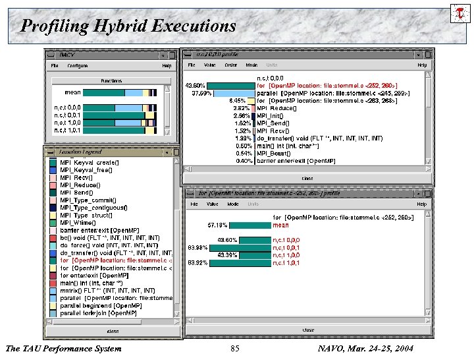Click close button of n,c,t profile window

click(307, 178)
